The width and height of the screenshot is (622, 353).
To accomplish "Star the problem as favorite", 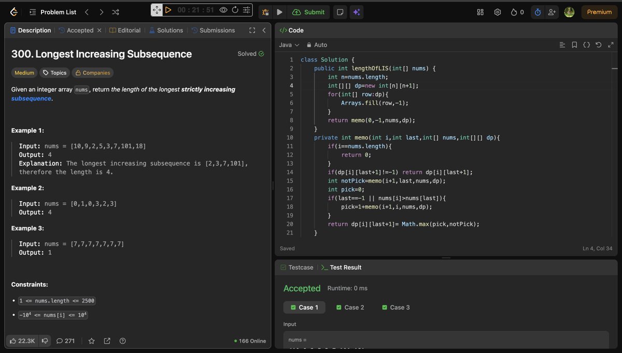I will tap(91, 341).
